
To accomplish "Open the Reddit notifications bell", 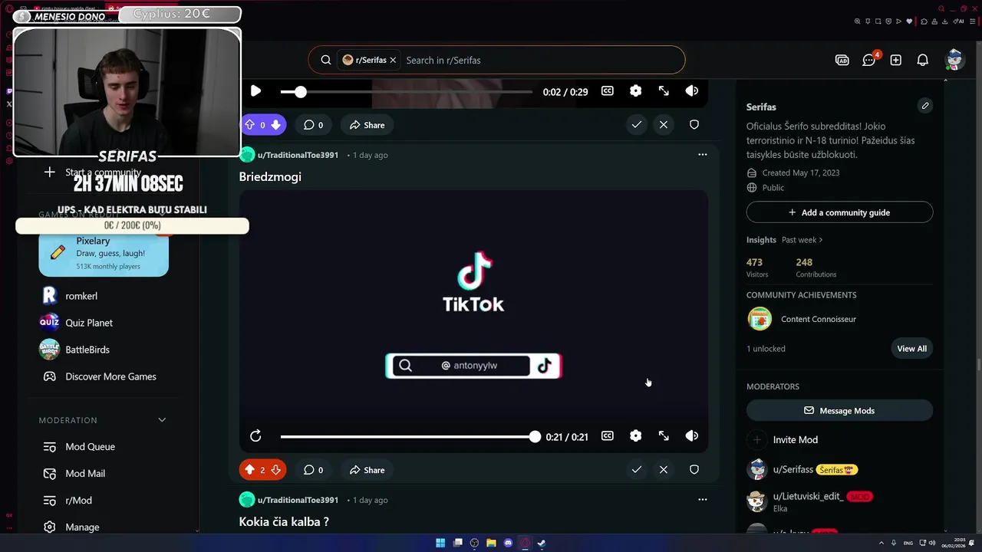I will 923,60.
